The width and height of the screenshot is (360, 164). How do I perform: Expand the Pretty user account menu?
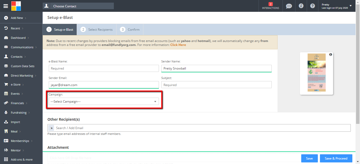(350, 6)
